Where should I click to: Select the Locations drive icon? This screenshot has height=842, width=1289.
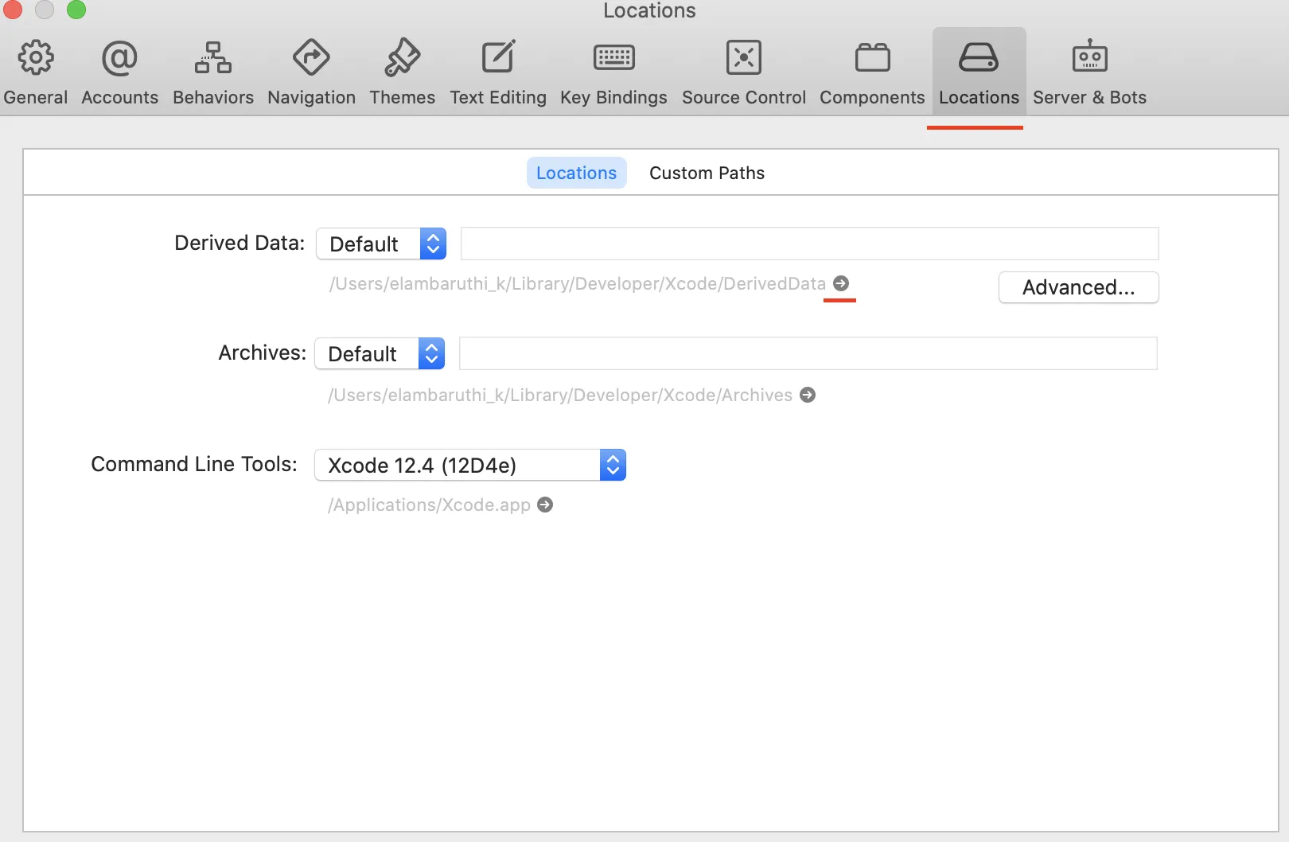pyautogui.click(x=979, y=57)
